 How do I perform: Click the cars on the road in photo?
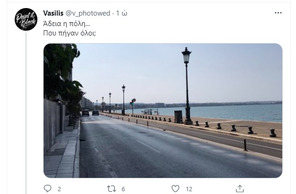click(90, 113)
